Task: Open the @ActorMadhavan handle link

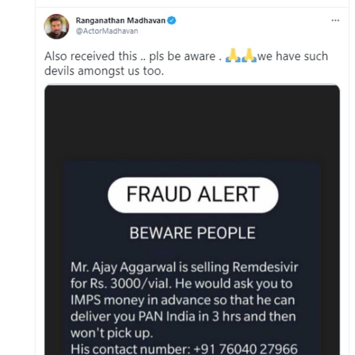Action: pos(106,31)
